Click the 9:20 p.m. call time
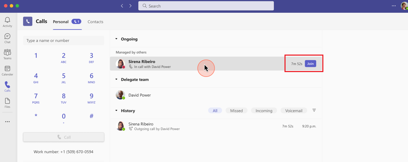The image size is (408, 162). (309, 126)
